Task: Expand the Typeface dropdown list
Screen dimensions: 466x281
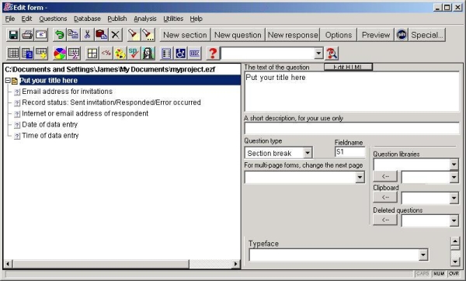Action: tap(423, 255)
